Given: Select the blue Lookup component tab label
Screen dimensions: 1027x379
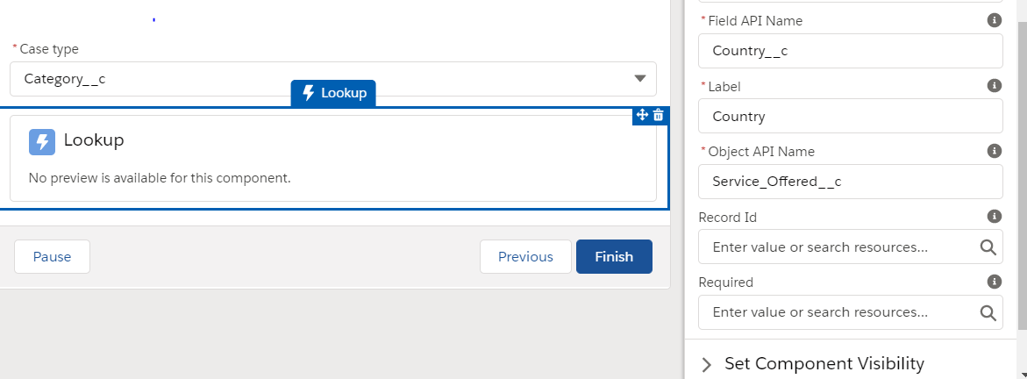Looking at the screenshot, I should [333, 93].
